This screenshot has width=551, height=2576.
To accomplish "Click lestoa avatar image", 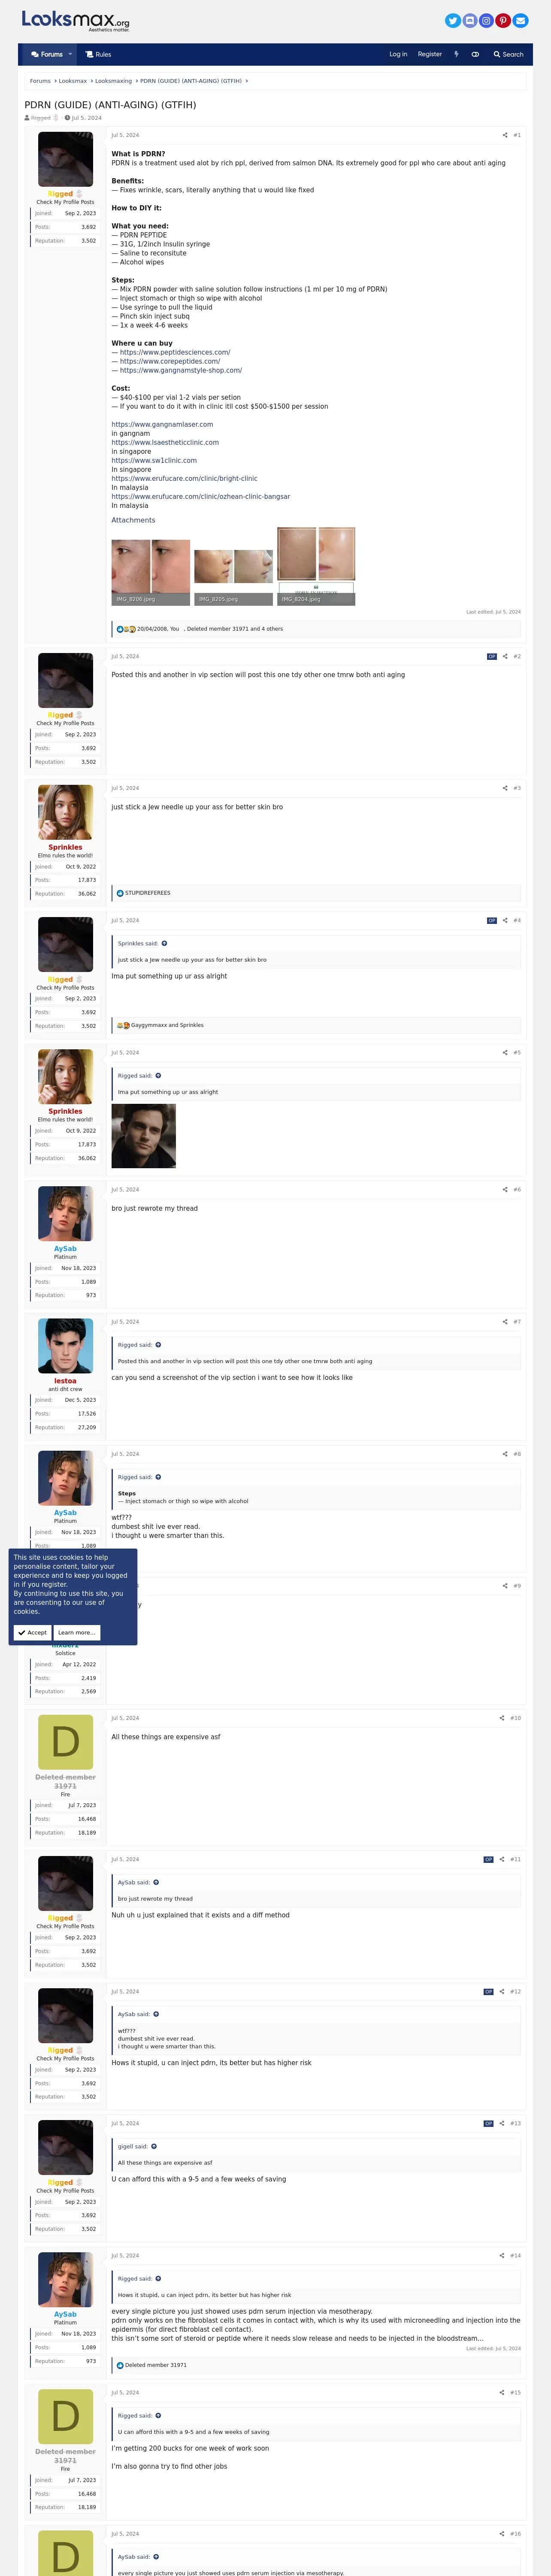I will (x=65, y=1345).
